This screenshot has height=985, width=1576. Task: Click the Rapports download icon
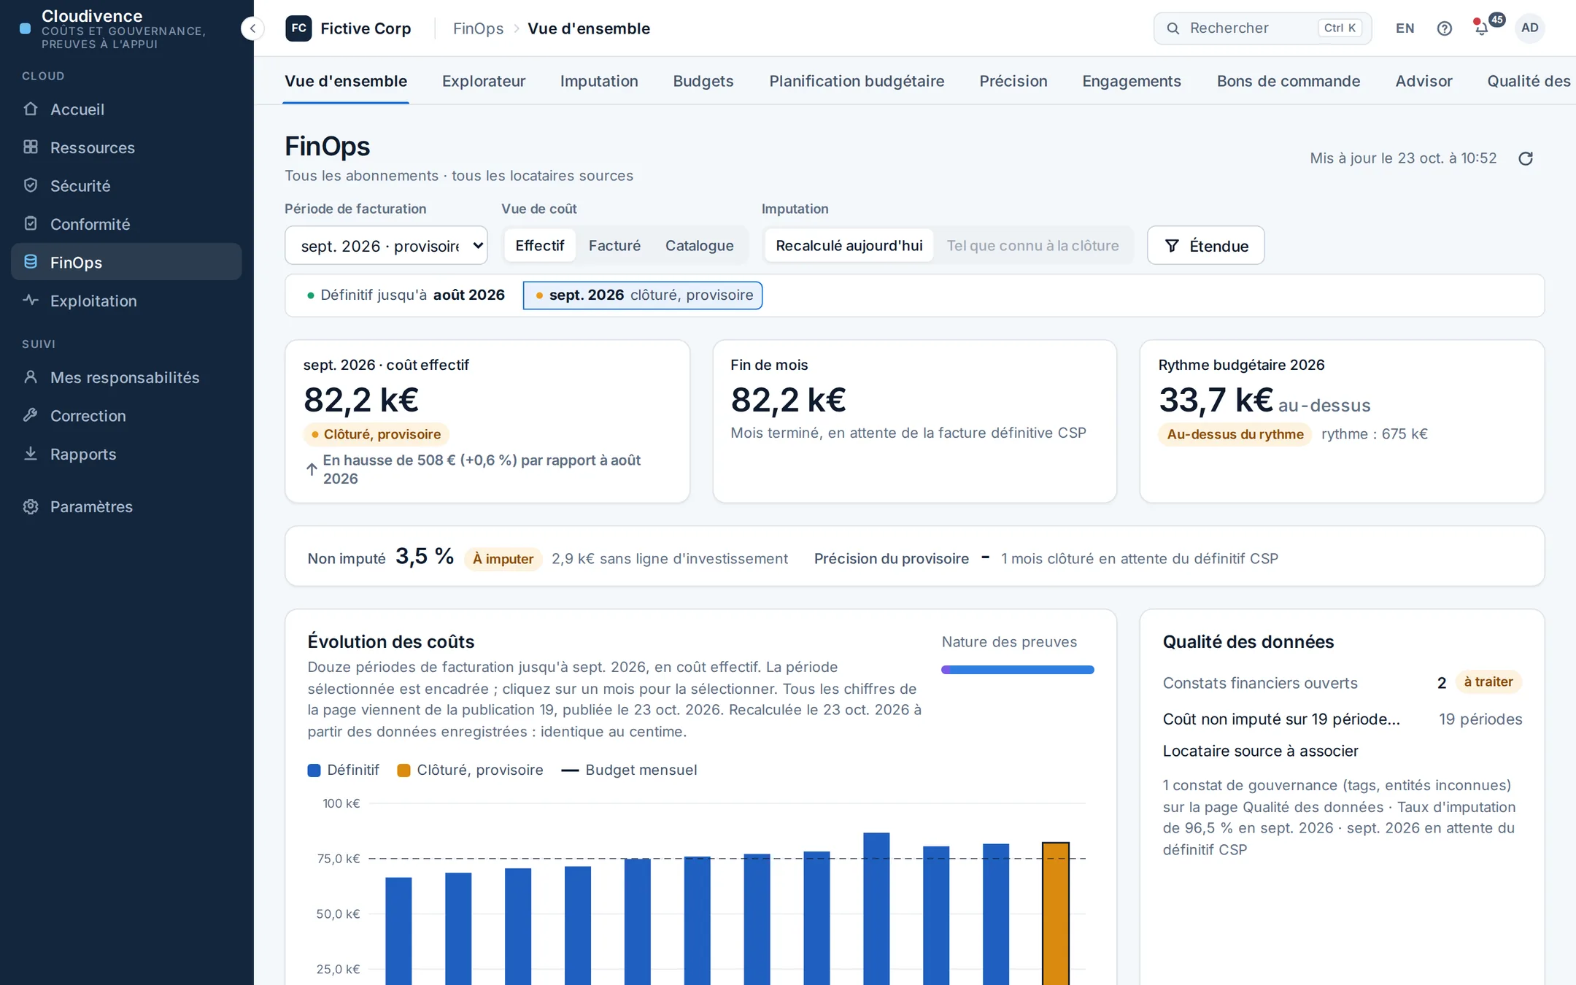pos(31,453)
